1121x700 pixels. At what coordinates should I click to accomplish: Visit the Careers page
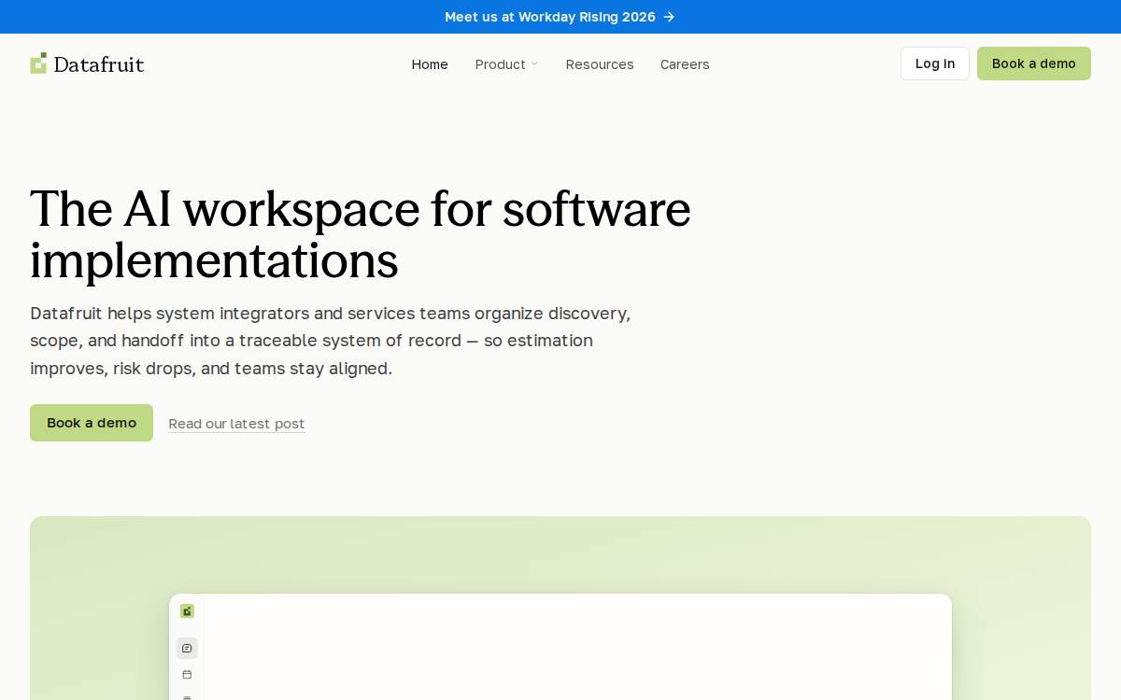[685, 64]
